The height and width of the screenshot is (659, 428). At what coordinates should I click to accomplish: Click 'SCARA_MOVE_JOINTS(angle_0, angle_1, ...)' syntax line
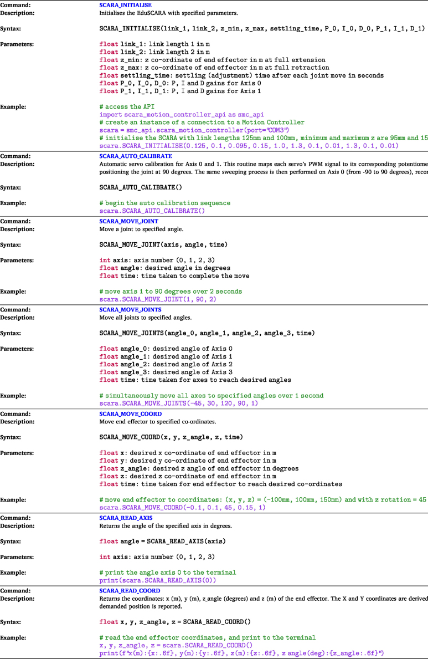(x=207, y=333)
